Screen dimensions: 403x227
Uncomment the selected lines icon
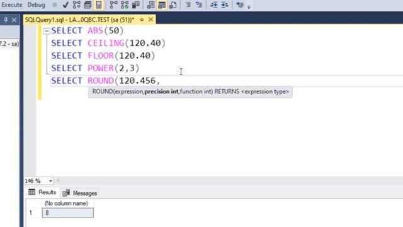(199, 5)
